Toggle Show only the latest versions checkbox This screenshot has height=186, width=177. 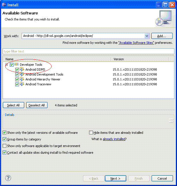tap(5, 132)
